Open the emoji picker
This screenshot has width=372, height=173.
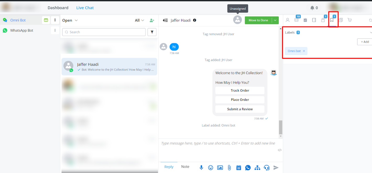pos(211,168)
